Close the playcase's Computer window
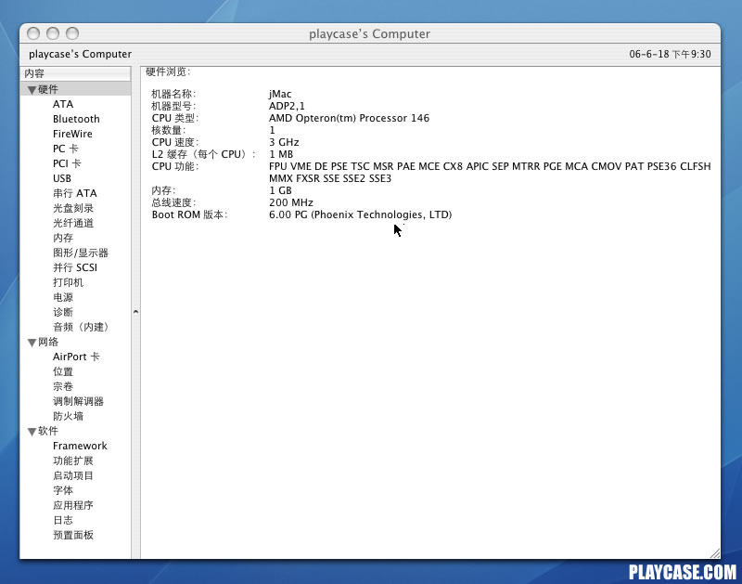The width and height of the screenshot is (742, 584). click(33, 33)
